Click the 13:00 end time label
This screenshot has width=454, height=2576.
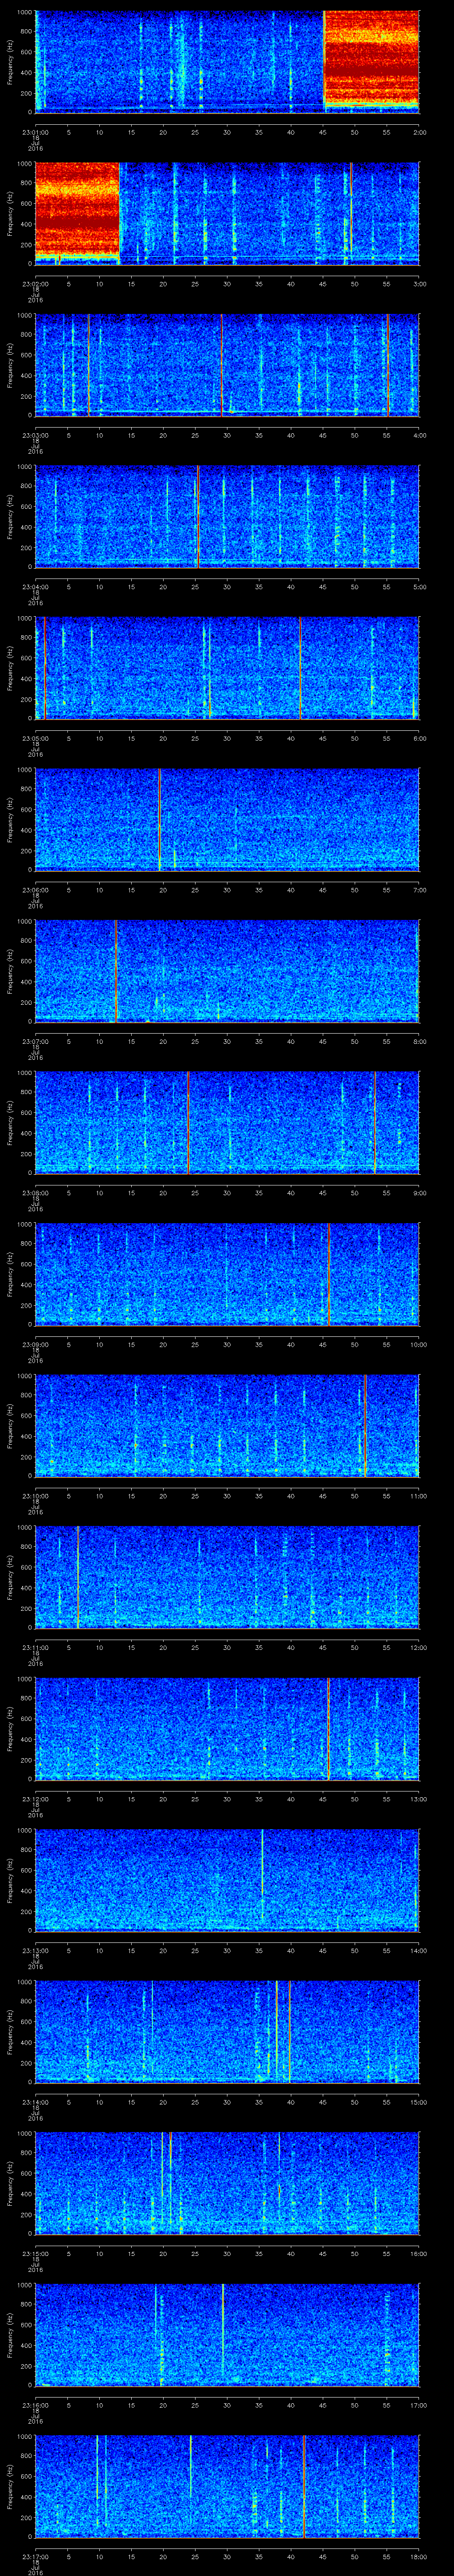(x=419, y=1799)
